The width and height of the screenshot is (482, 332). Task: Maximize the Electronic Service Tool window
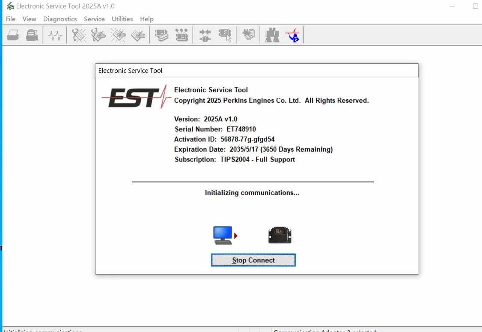point(475,6)
